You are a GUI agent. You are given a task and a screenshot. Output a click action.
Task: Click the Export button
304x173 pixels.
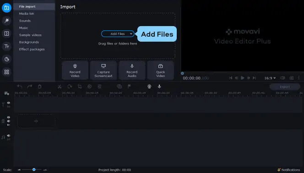coord(285,87)
